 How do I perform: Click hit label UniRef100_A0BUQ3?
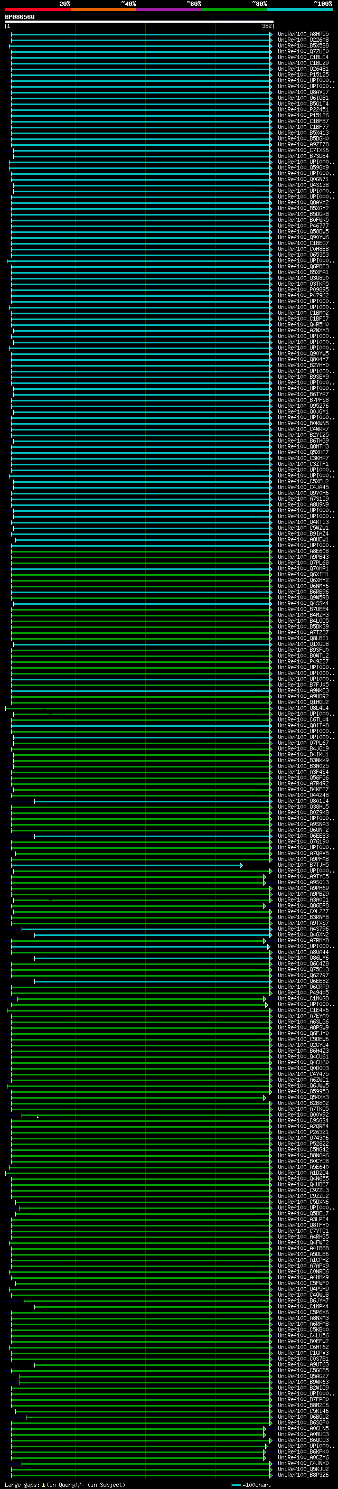(x=303, y=1435)
